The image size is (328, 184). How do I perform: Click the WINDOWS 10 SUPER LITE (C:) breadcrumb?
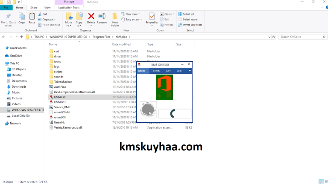pyautogui.click(x=68, y=37)
